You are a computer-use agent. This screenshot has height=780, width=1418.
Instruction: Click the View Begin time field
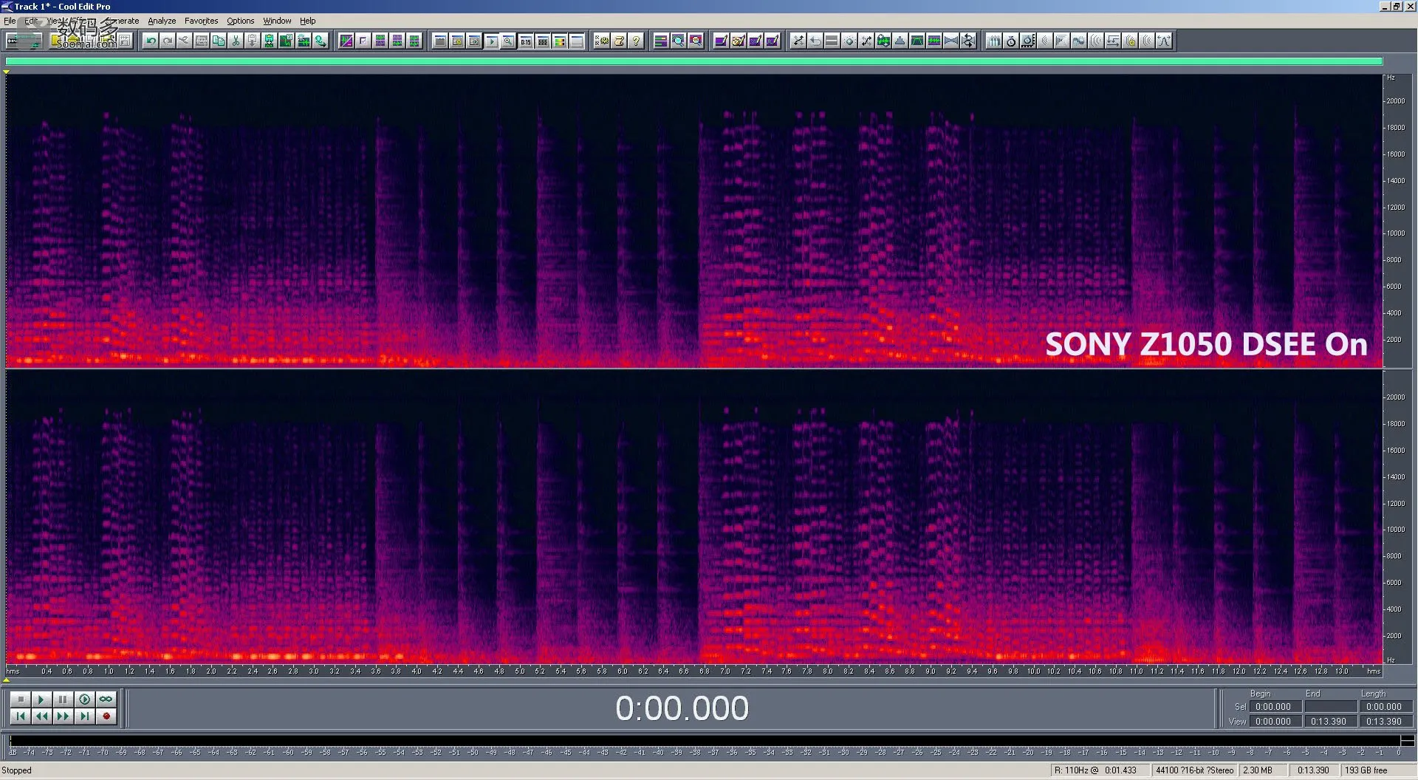[x=1275, y=722]
